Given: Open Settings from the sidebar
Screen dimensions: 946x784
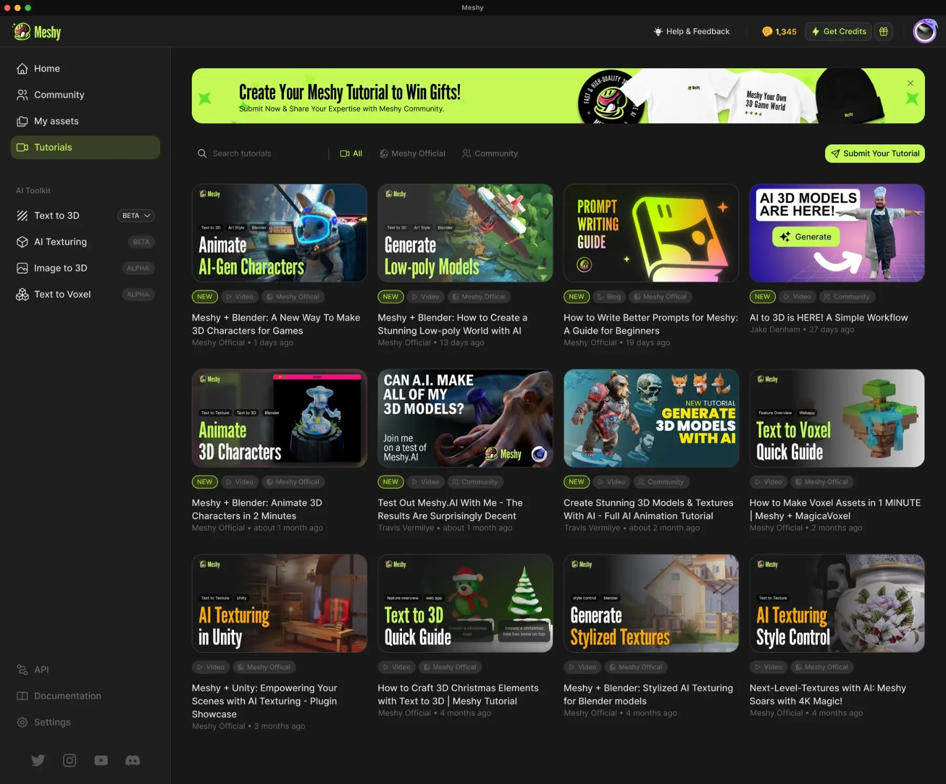Looking at the screenshot, I should [x=52, y=722].
